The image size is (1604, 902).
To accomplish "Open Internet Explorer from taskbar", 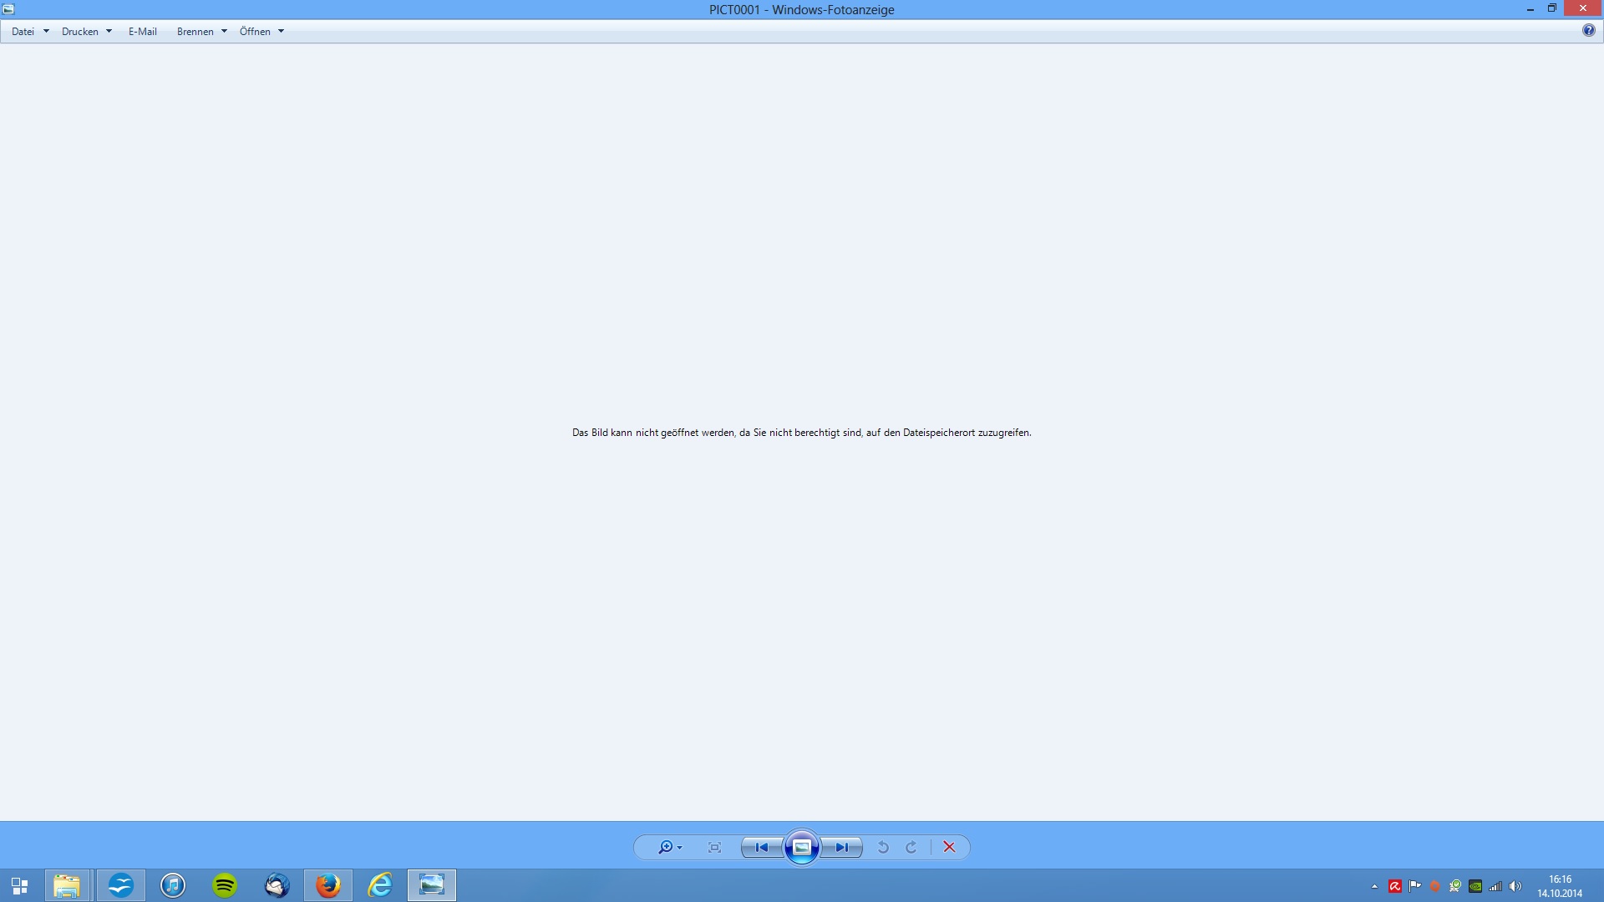I will [x=380, y=885].
